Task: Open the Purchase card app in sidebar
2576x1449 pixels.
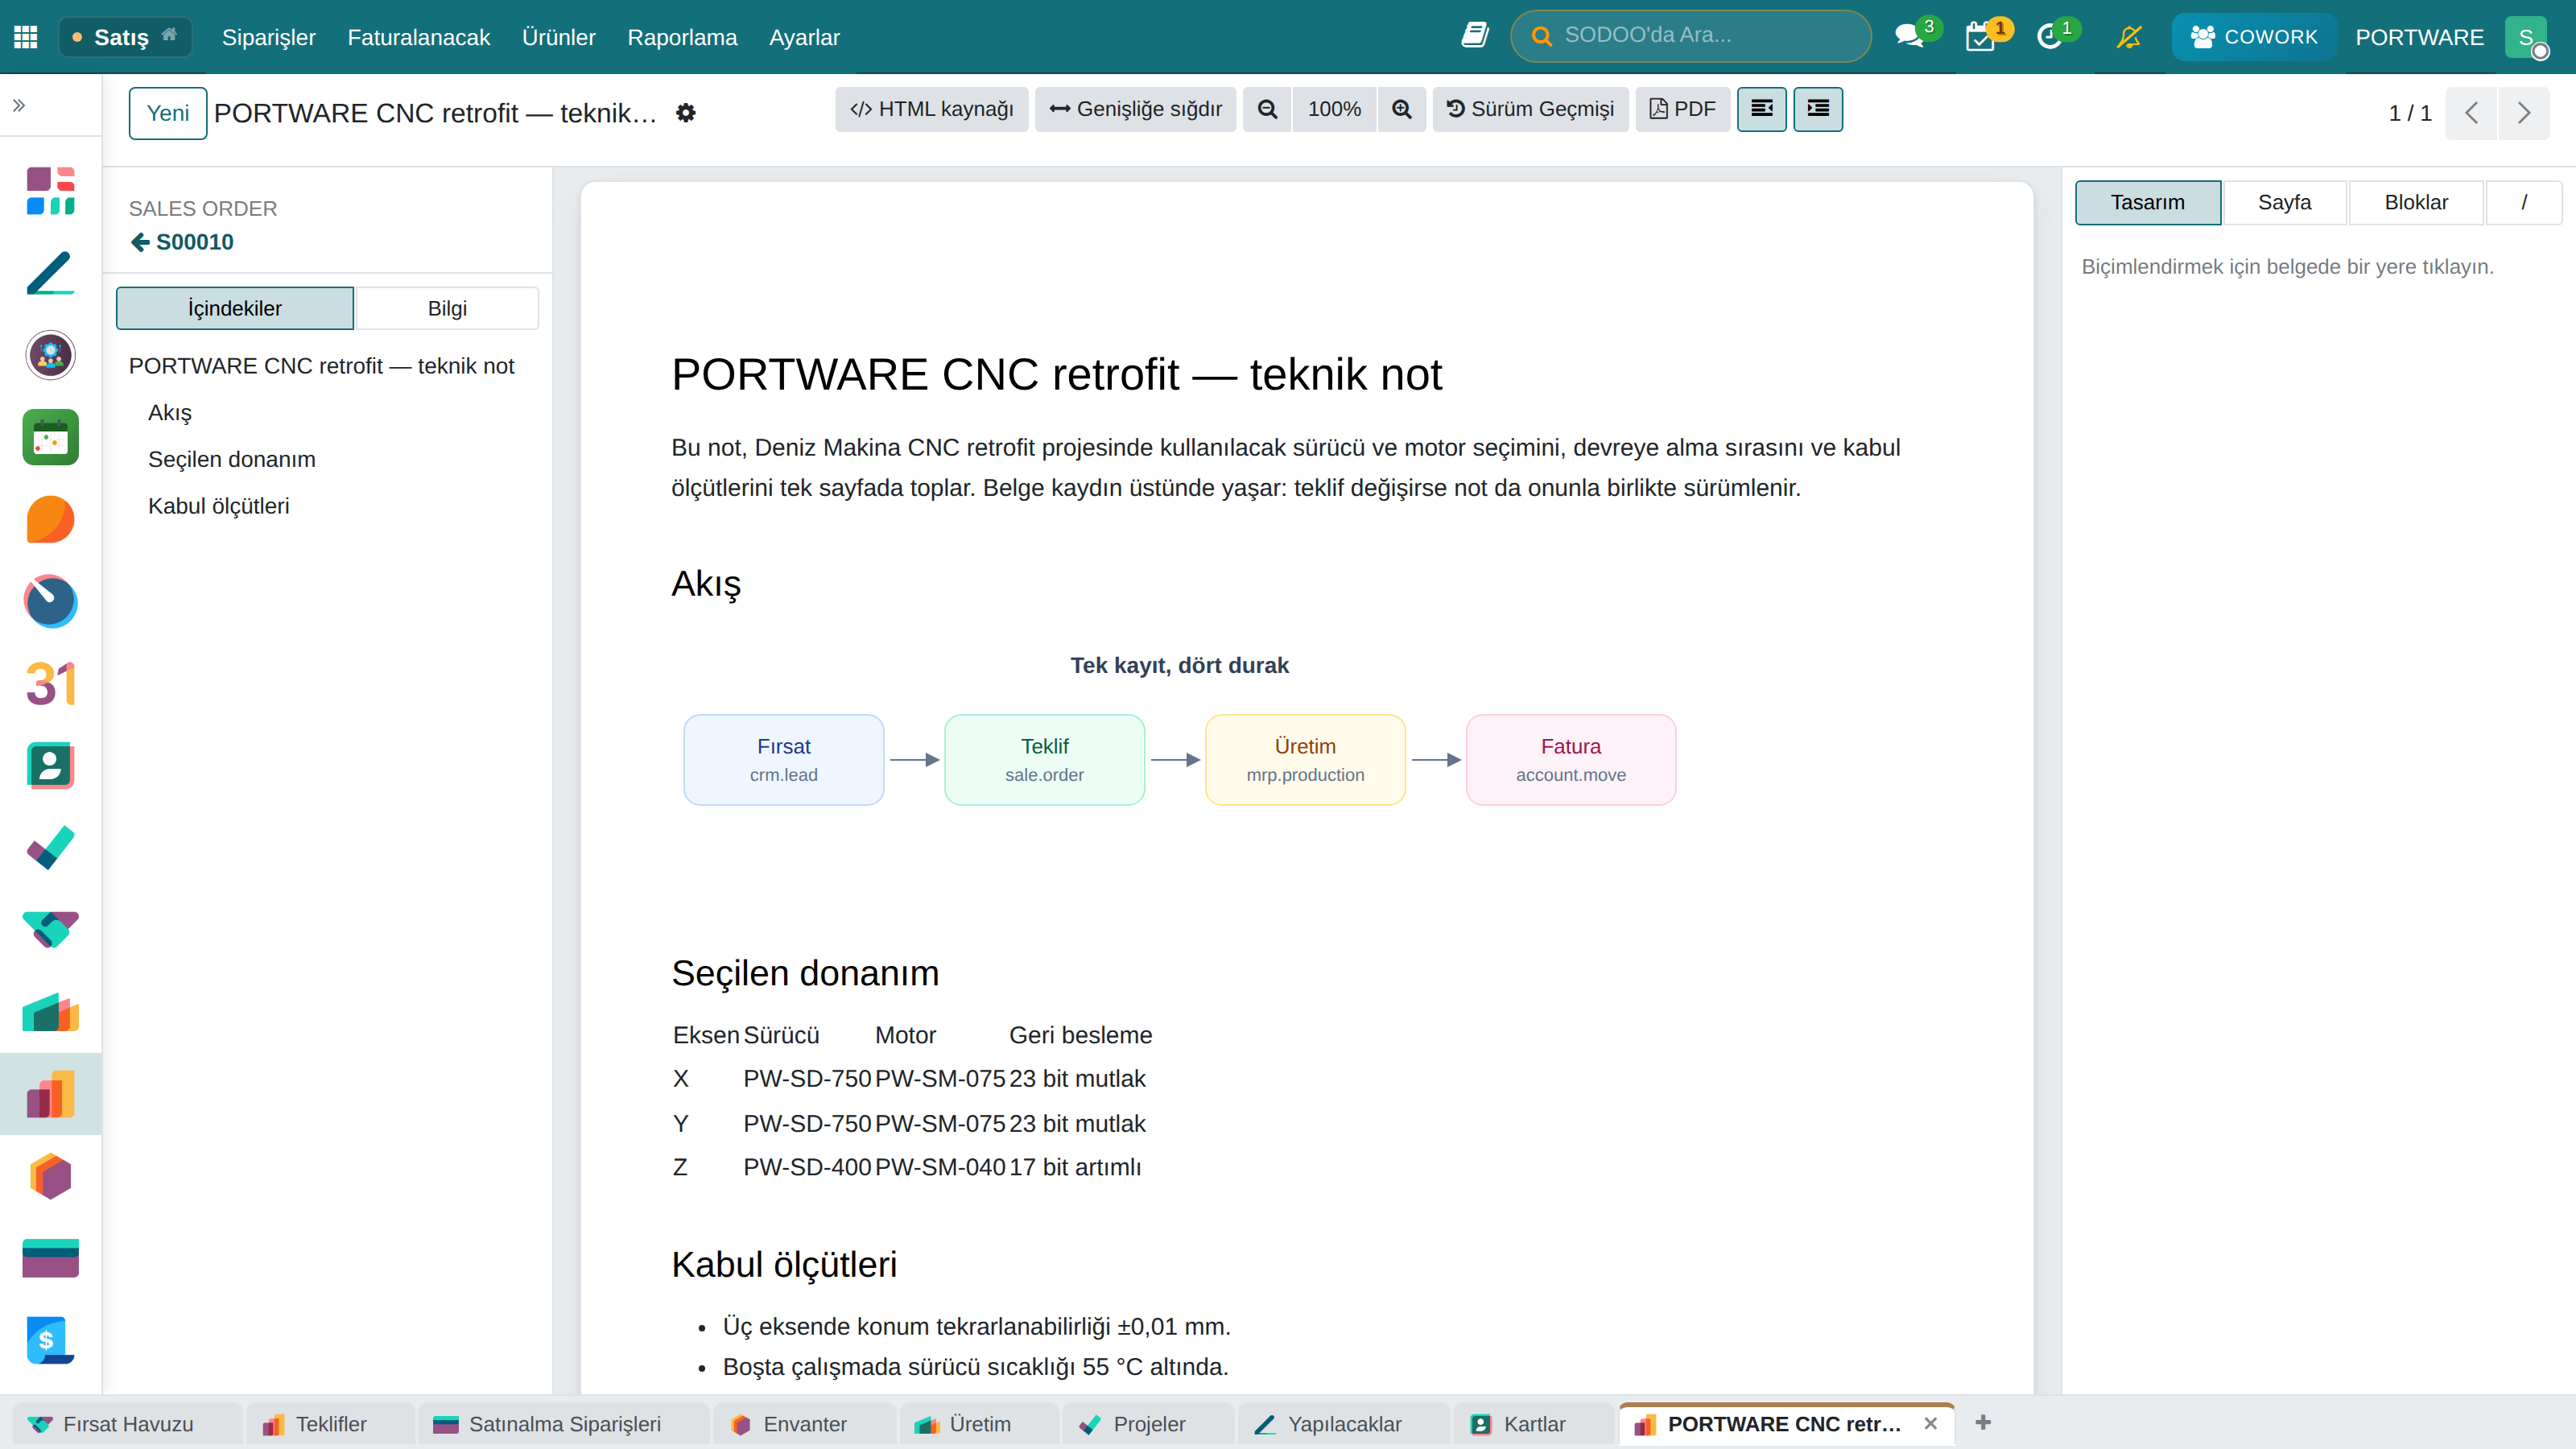Action: click(x=50, y=1258)
